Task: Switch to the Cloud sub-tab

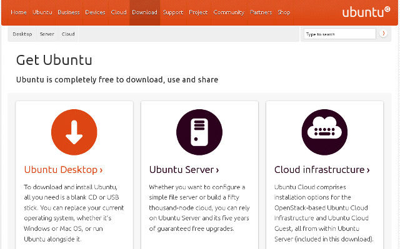Action: [68, 34]
